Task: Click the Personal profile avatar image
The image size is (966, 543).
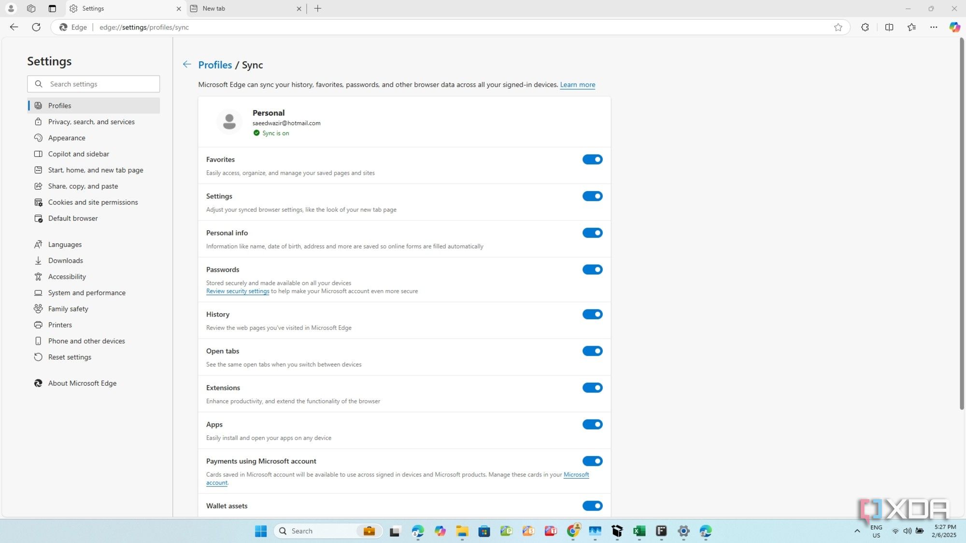Action: pyautogui.click(x=229, y=121)
